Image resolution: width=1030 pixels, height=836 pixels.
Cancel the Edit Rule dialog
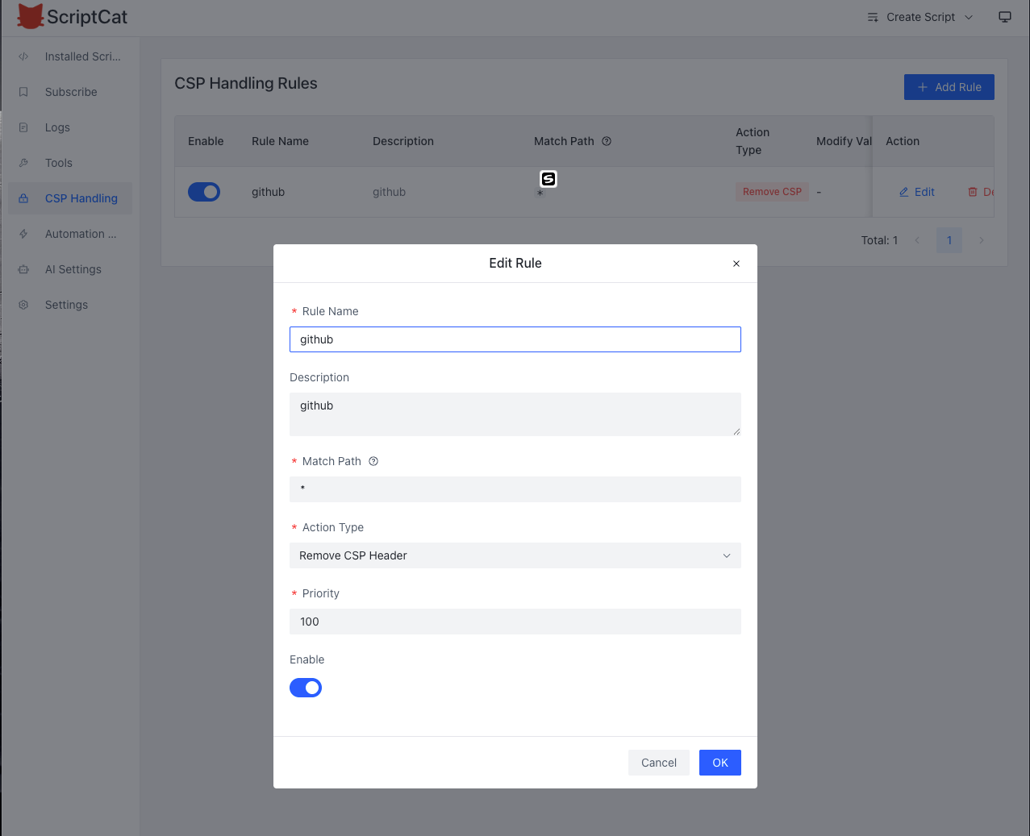click(658, 763)
